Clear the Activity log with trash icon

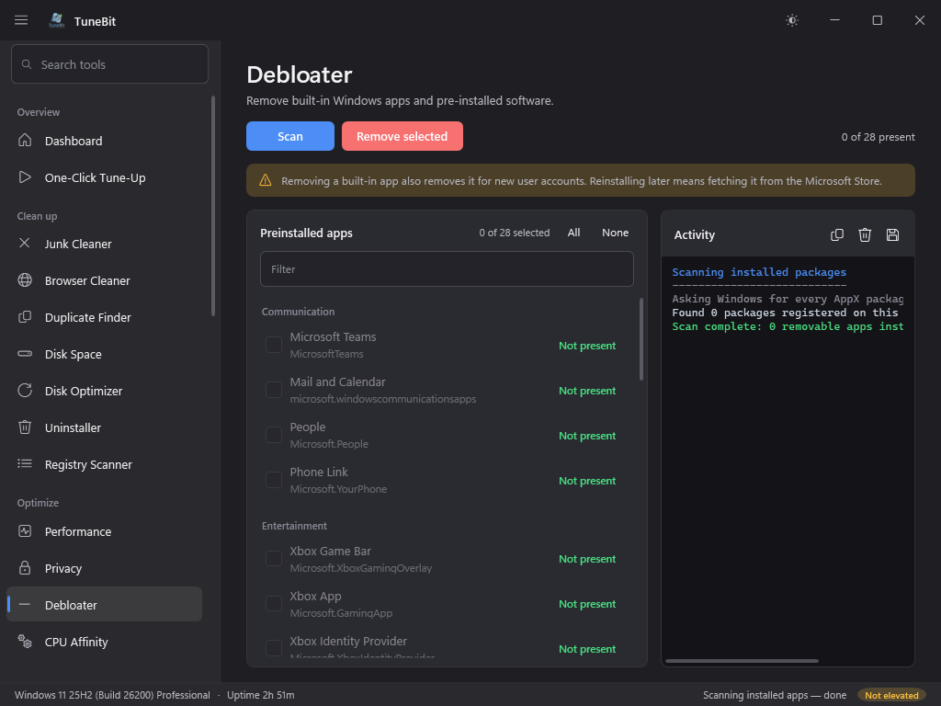[865, 234]
